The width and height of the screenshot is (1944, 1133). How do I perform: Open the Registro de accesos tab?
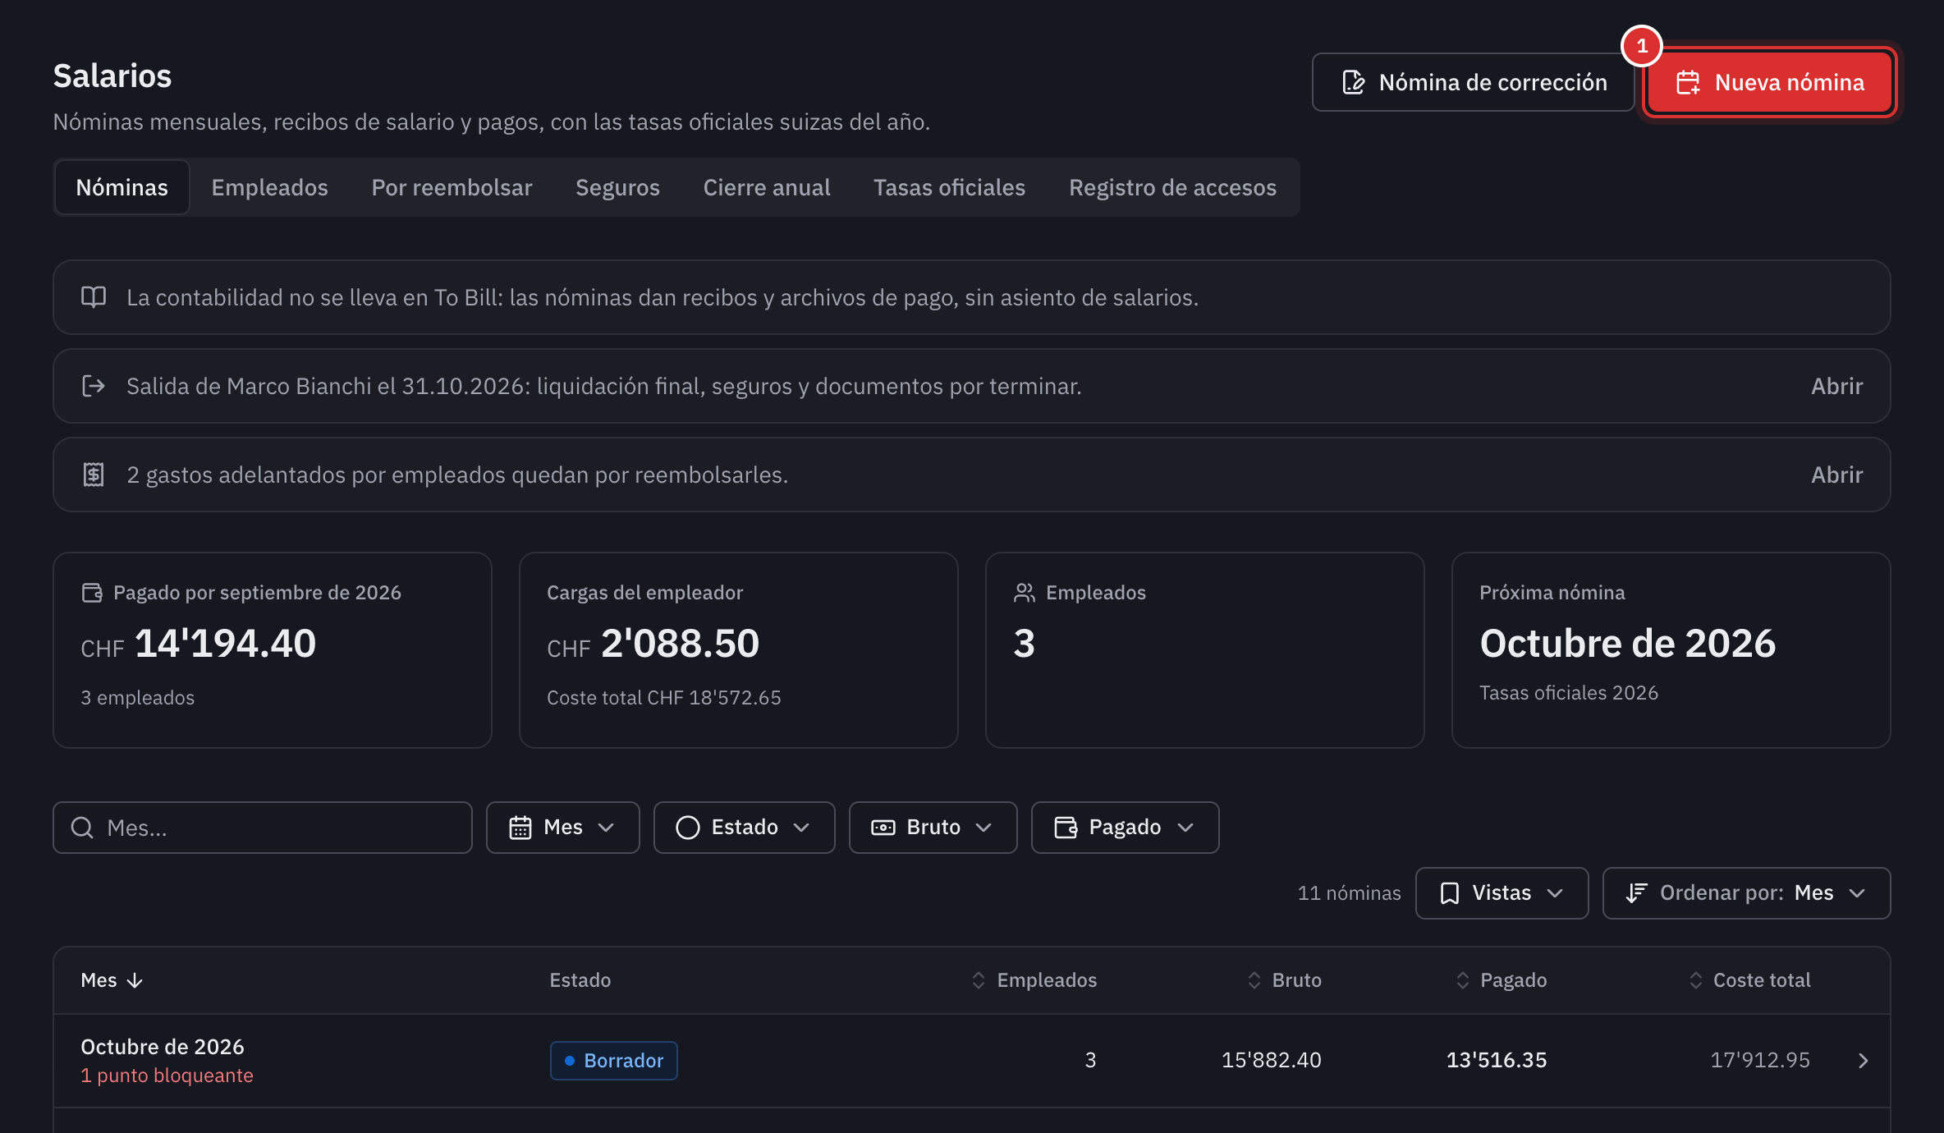(1173, 187)
